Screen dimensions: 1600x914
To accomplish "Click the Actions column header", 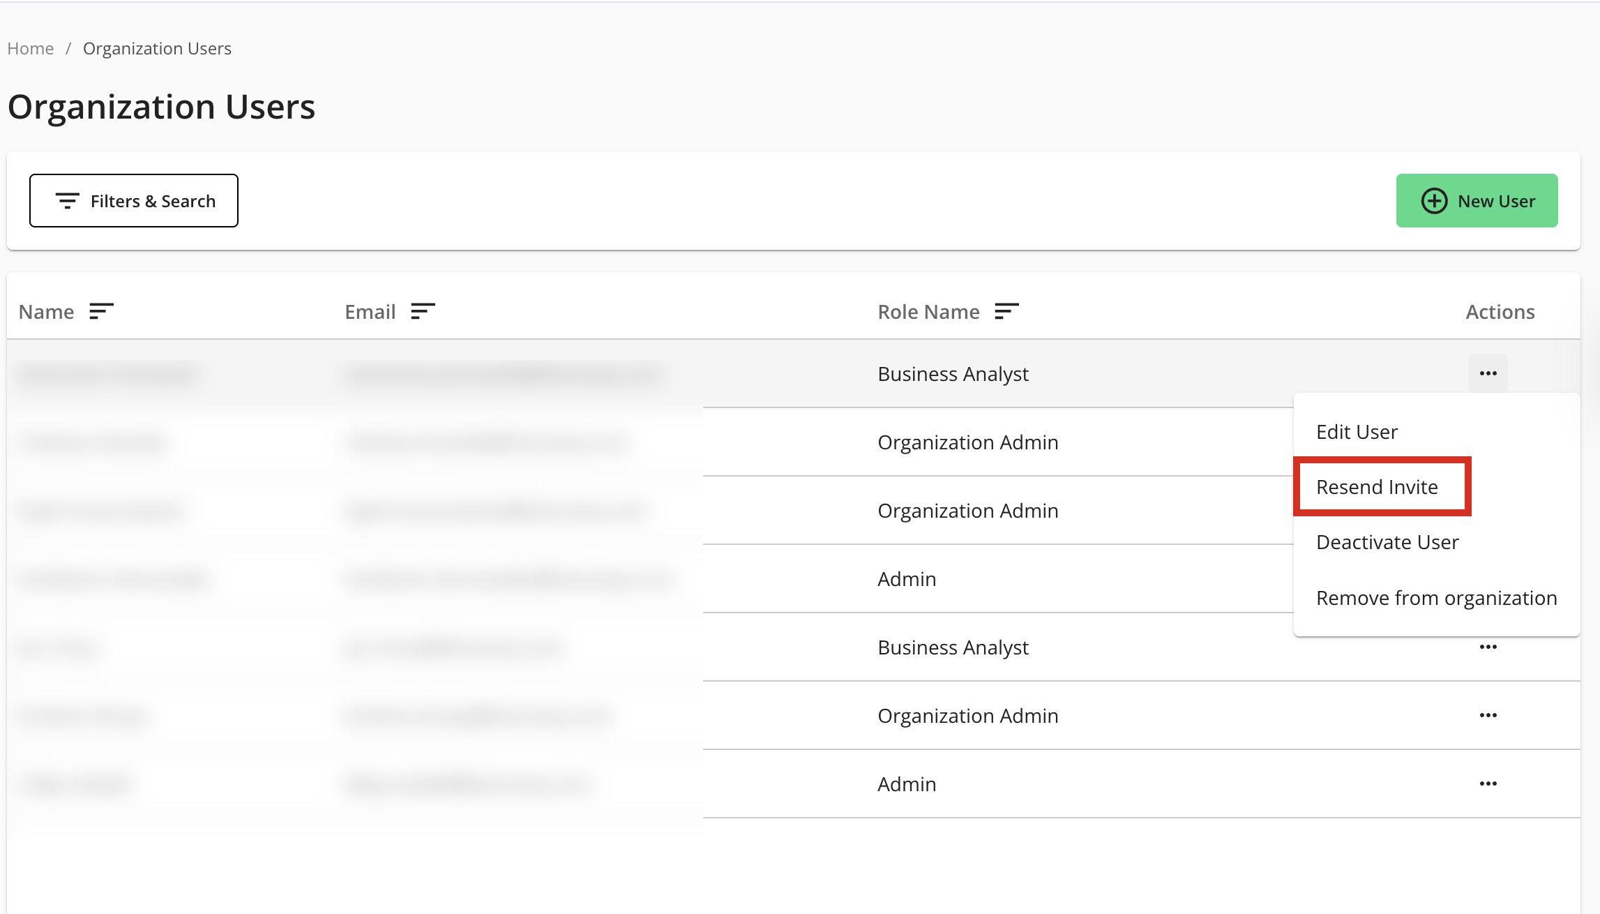I will (x=1500, y=312).
